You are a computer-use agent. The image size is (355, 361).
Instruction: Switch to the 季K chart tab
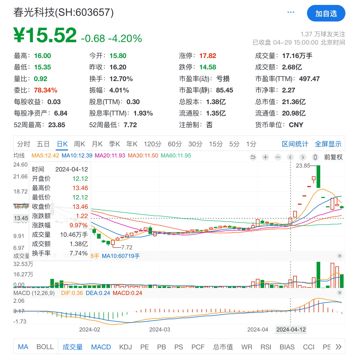(x=114, y=144)
